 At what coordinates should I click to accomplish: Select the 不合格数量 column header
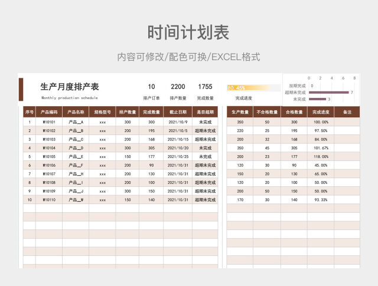267,112
